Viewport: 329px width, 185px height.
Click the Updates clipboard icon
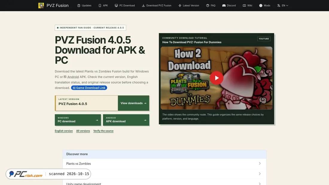79,5
